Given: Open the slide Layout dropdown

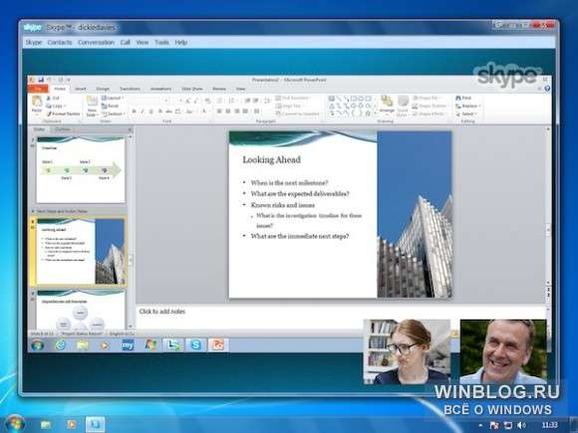Looking at the screenshot, I should (x=112, y=98).
